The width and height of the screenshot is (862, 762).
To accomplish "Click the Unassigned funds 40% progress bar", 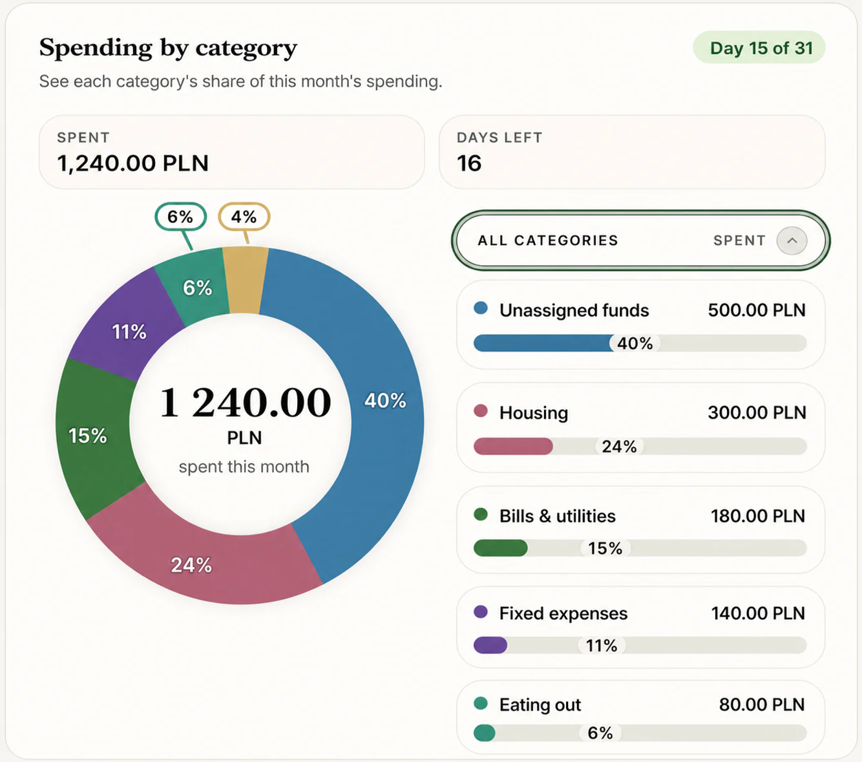I will coord(640,343).
